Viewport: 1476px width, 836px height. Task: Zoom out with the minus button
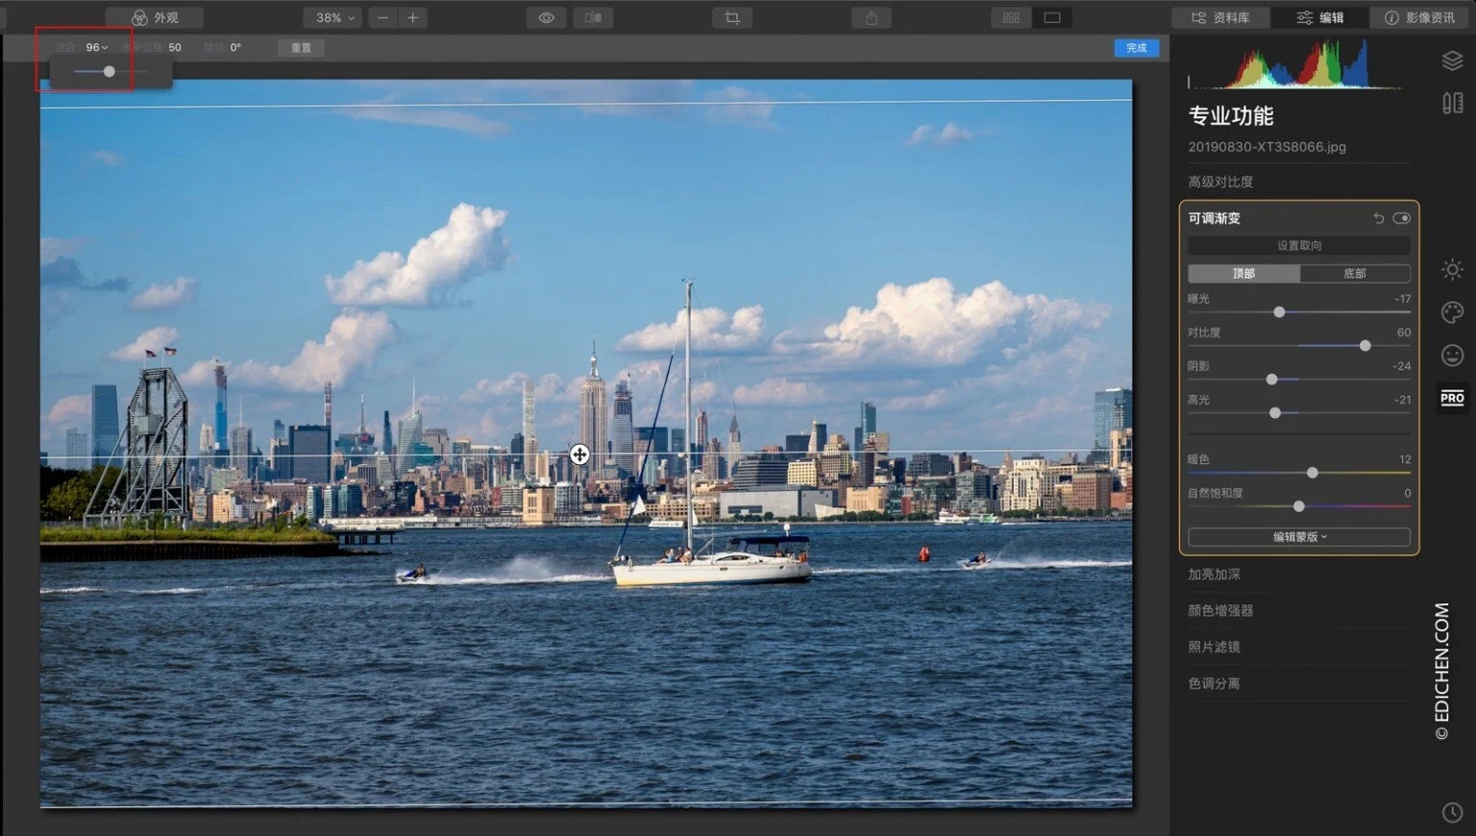tap(382, 17)
